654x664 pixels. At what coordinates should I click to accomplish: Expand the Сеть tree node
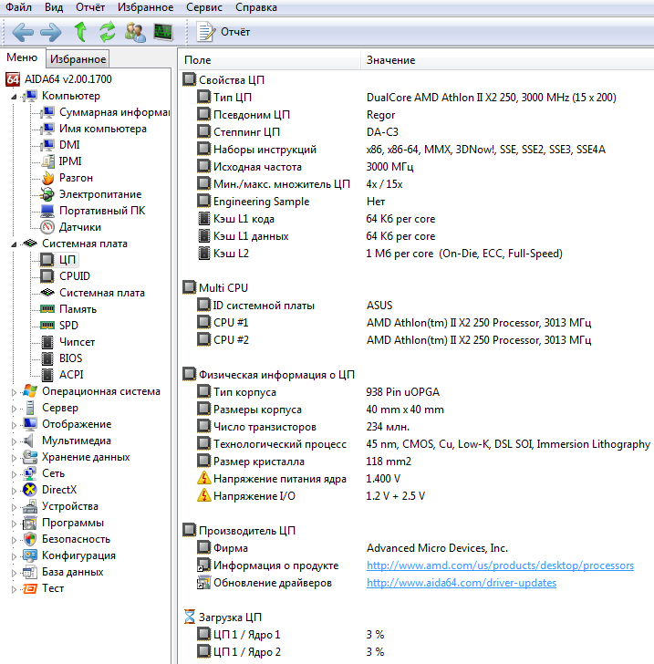pyautogui.click(x=14, y=474)
